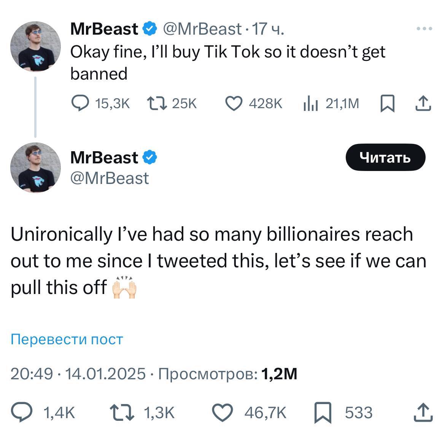Like the top tweet with 428K likes
Viewport: 445px width, 441px height.
click(234, 103)
